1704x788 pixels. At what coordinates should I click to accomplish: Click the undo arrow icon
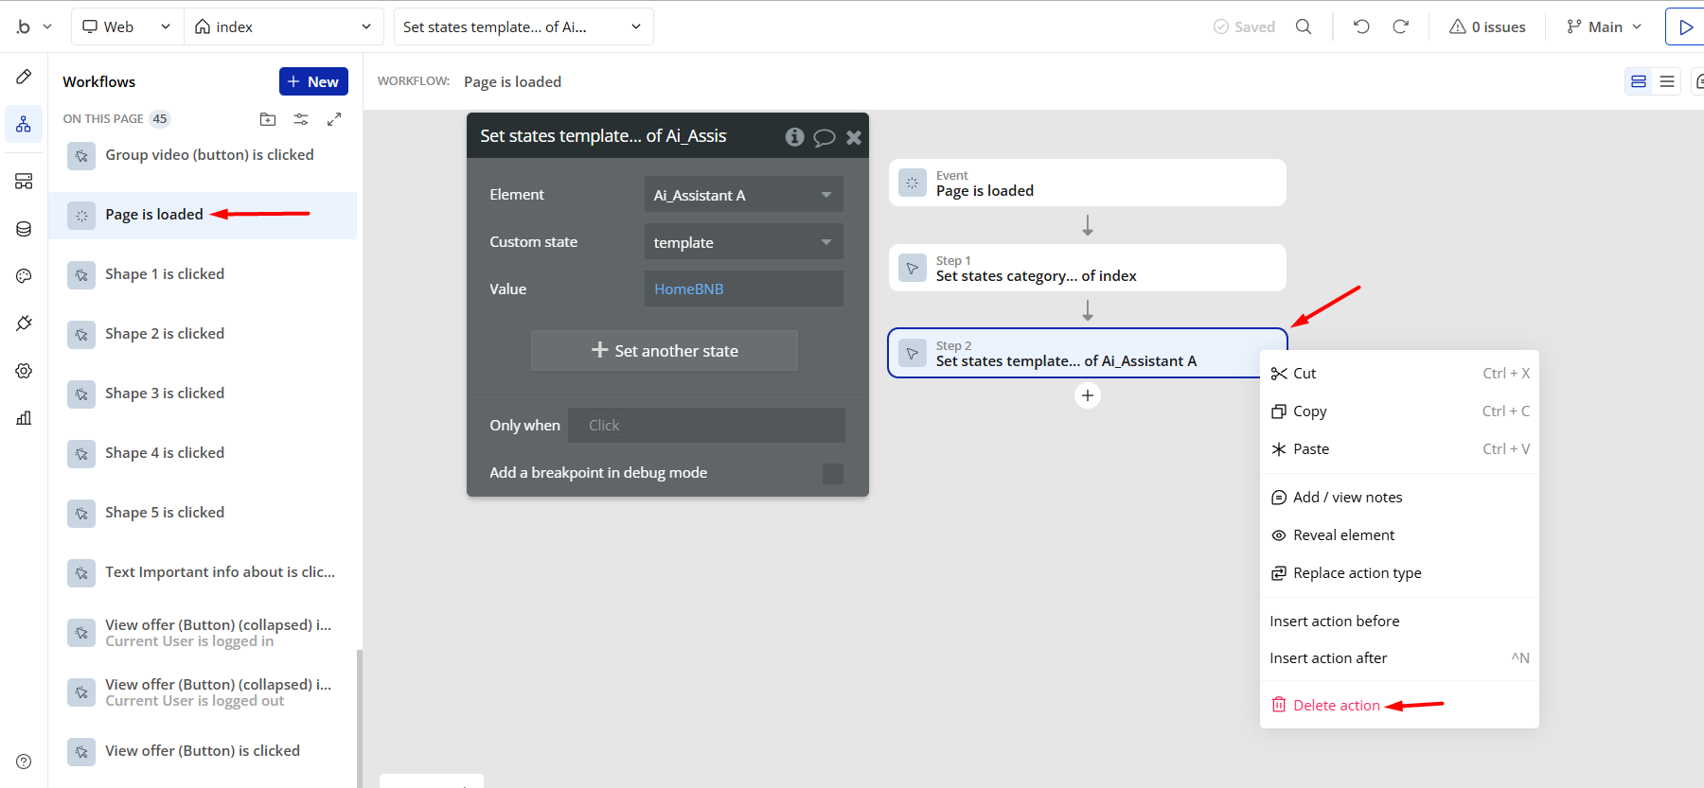[1361, 26]
